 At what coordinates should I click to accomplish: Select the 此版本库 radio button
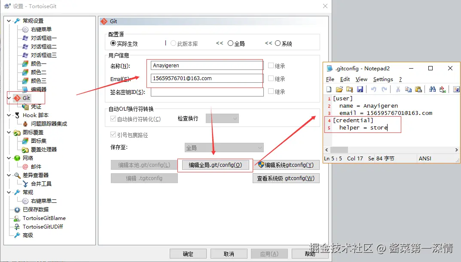[173, 43]
